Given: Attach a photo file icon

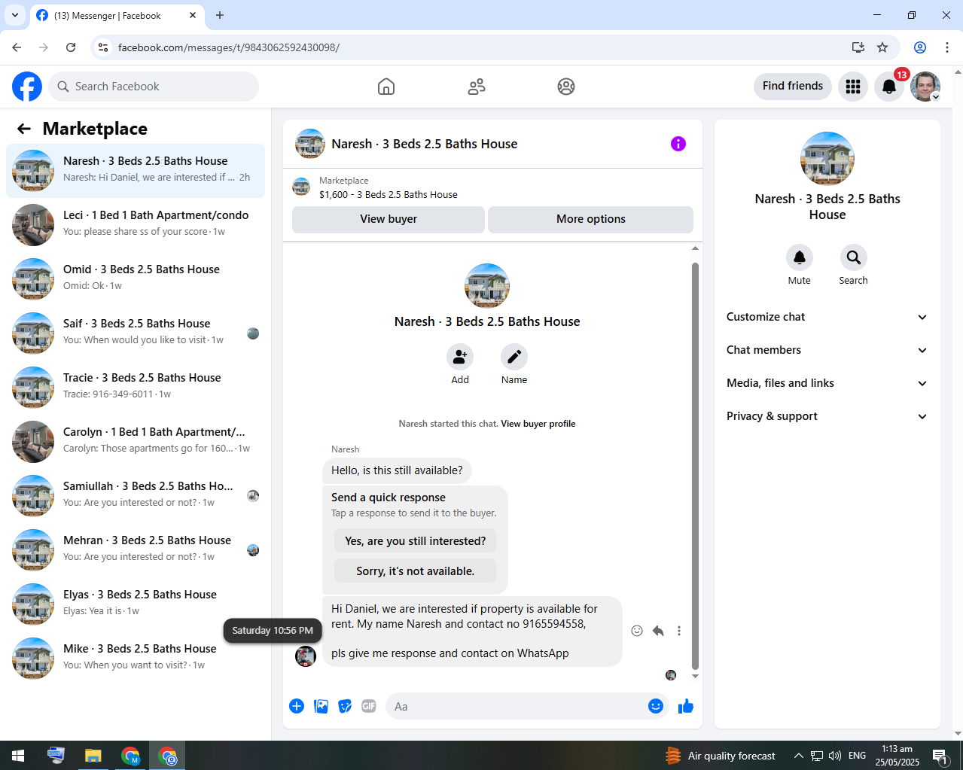Looking at the screenshot, I should click(x=322, y=706).
